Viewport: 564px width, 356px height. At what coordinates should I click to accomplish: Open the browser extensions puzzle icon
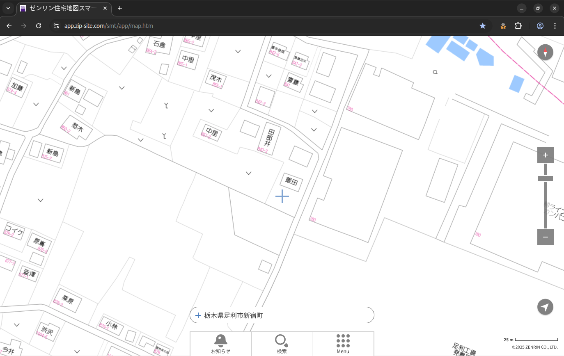518,26
